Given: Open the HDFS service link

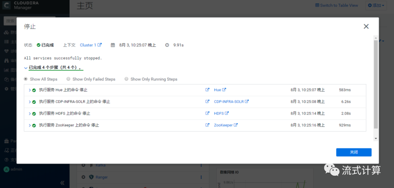Looking at the screenshot, I should [221, 113].
